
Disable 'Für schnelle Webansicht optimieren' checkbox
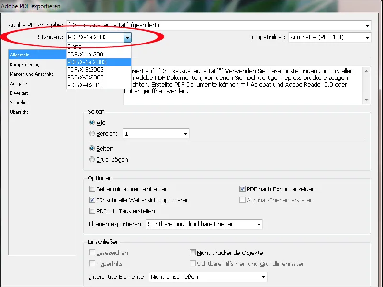click(92, 200)
